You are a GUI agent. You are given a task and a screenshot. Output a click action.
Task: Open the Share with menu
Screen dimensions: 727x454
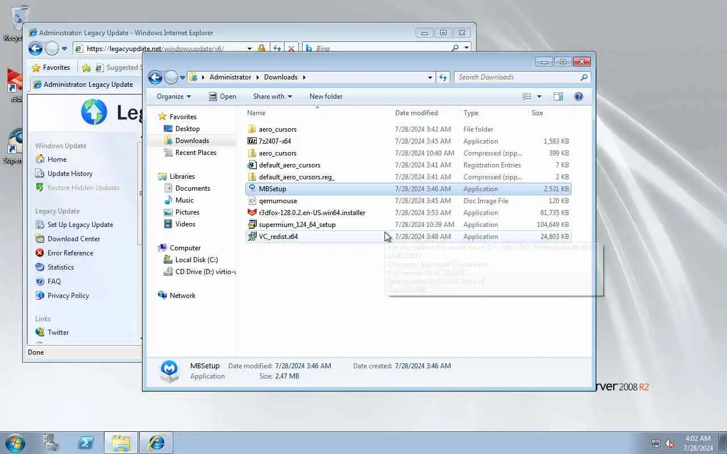click(273, 96)
